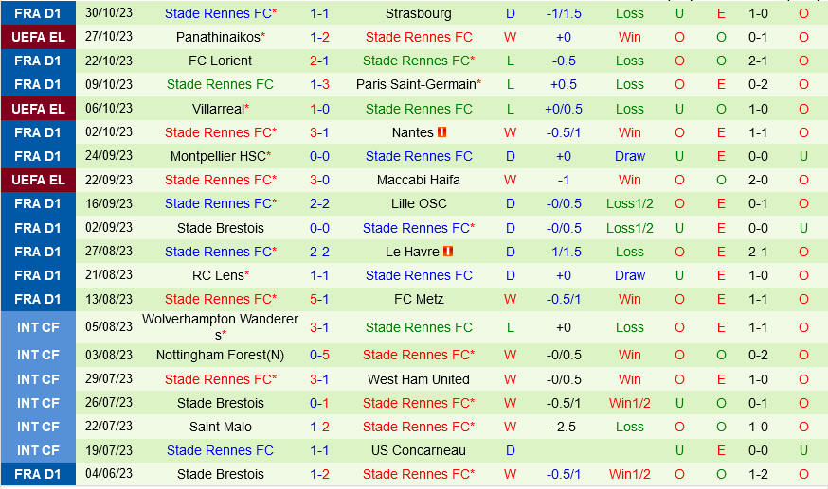Click the Maccabi Haifa team link
This screenshot has height=489, width=828.
point(419,180)
